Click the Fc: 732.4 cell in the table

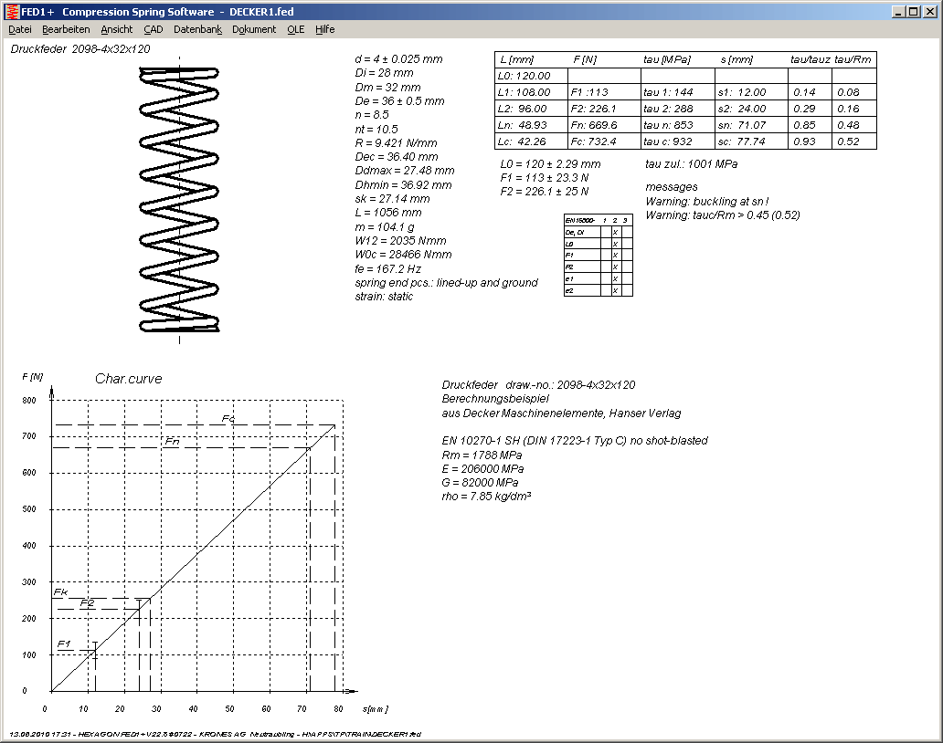(x=594, y=141)
